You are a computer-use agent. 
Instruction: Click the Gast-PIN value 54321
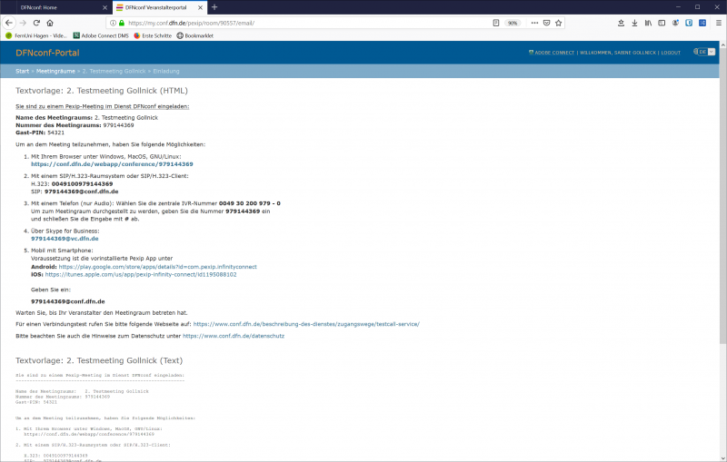pos(55,133)
